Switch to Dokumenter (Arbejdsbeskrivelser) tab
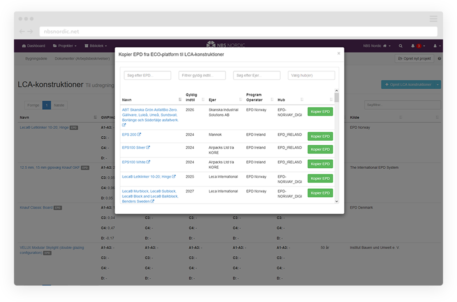 [82, 58]
